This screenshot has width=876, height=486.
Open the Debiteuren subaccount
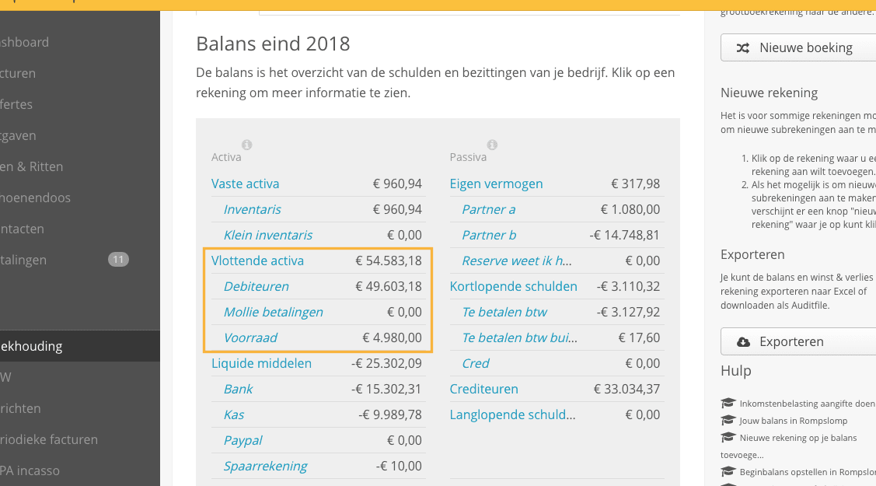(x=257, y=287)
